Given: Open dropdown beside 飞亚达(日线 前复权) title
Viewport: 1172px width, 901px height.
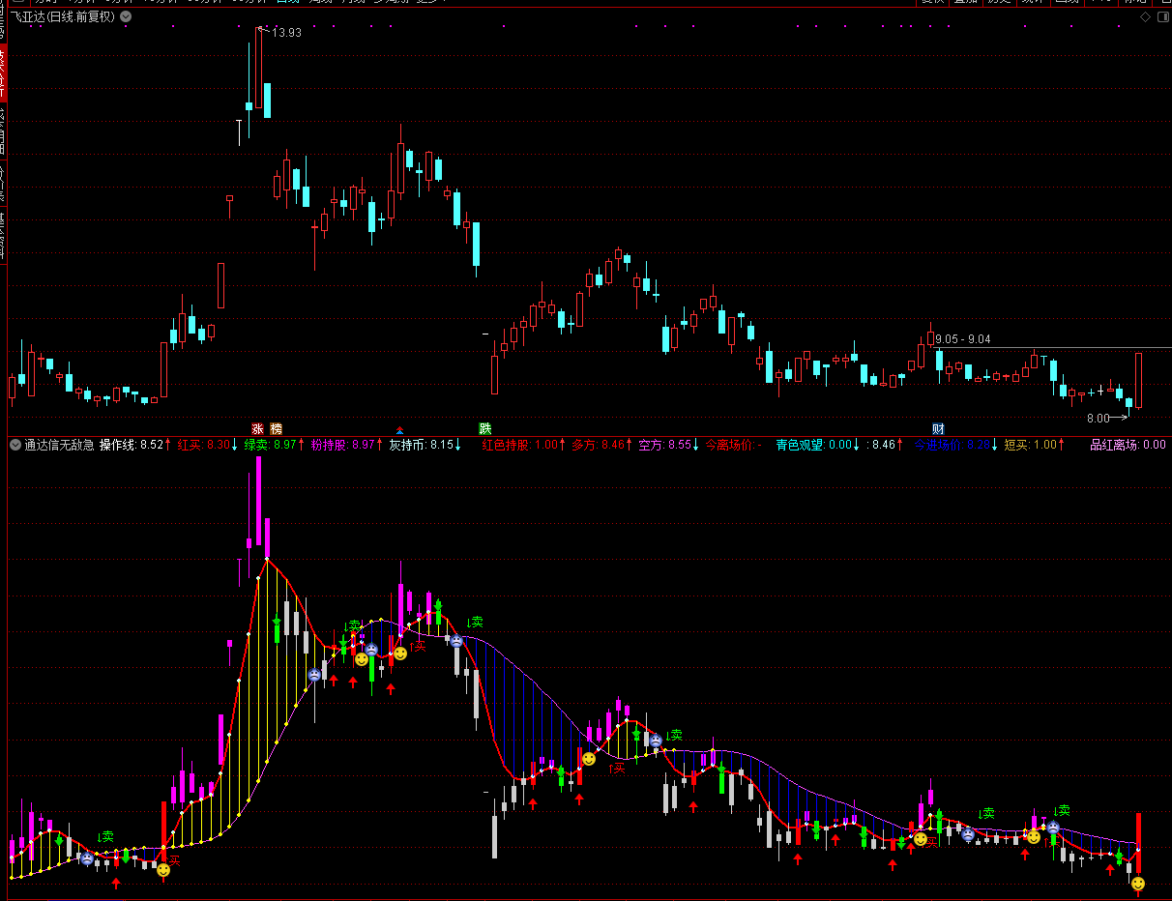Looking at the screenshot, I should click(x=126, y=17).
